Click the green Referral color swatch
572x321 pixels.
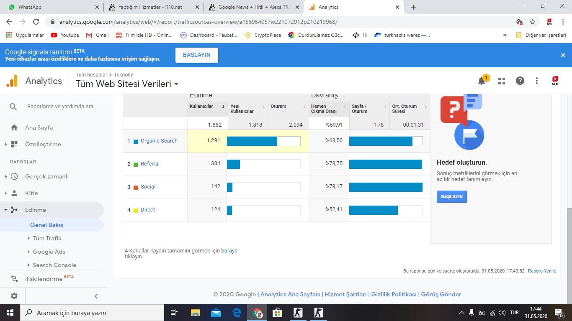tap(136, 164)
